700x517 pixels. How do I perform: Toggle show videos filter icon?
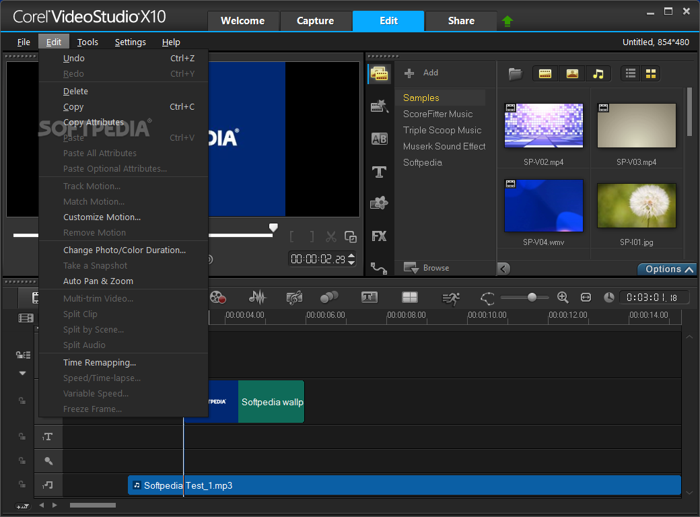point(545,73)
